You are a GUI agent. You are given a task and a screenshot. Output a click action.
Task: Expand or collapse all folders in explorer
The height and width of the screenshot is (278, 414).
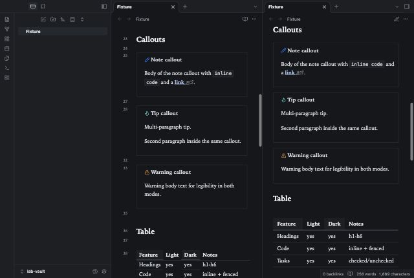(x=82, y=19)
